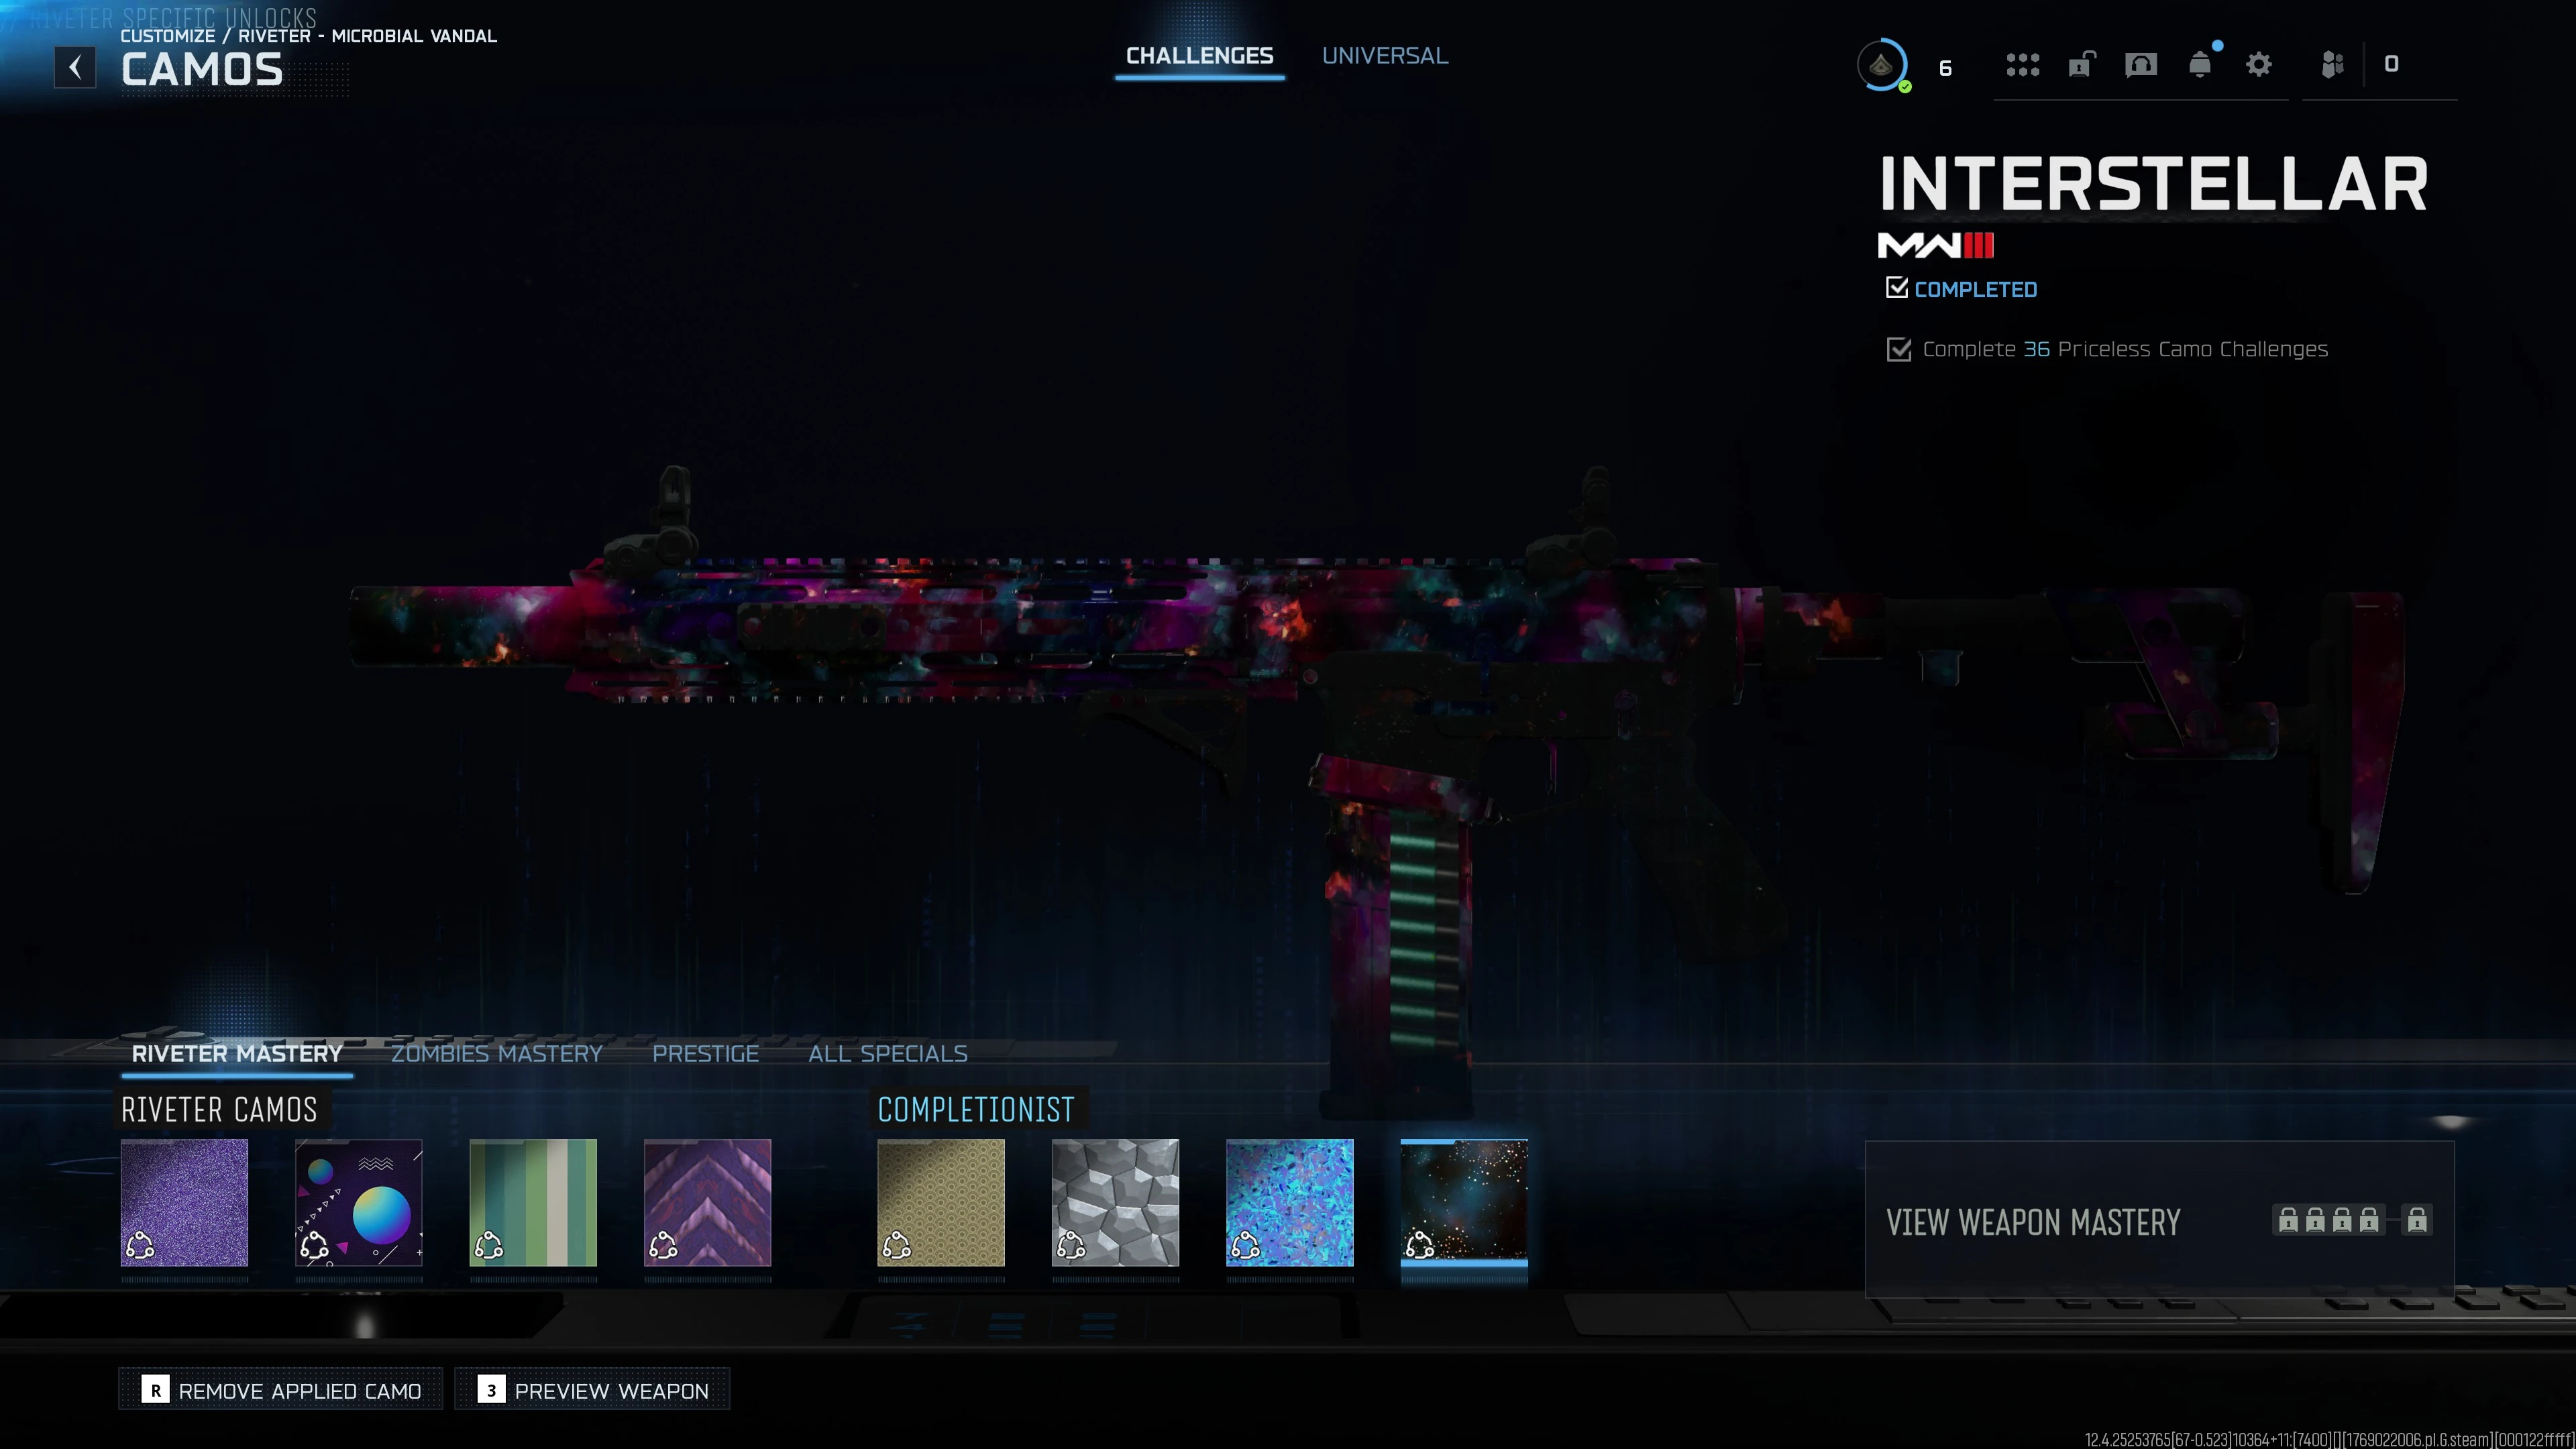Open settings gear icon
This screenshot has height=1449, width=2576.
(2258, 65)
